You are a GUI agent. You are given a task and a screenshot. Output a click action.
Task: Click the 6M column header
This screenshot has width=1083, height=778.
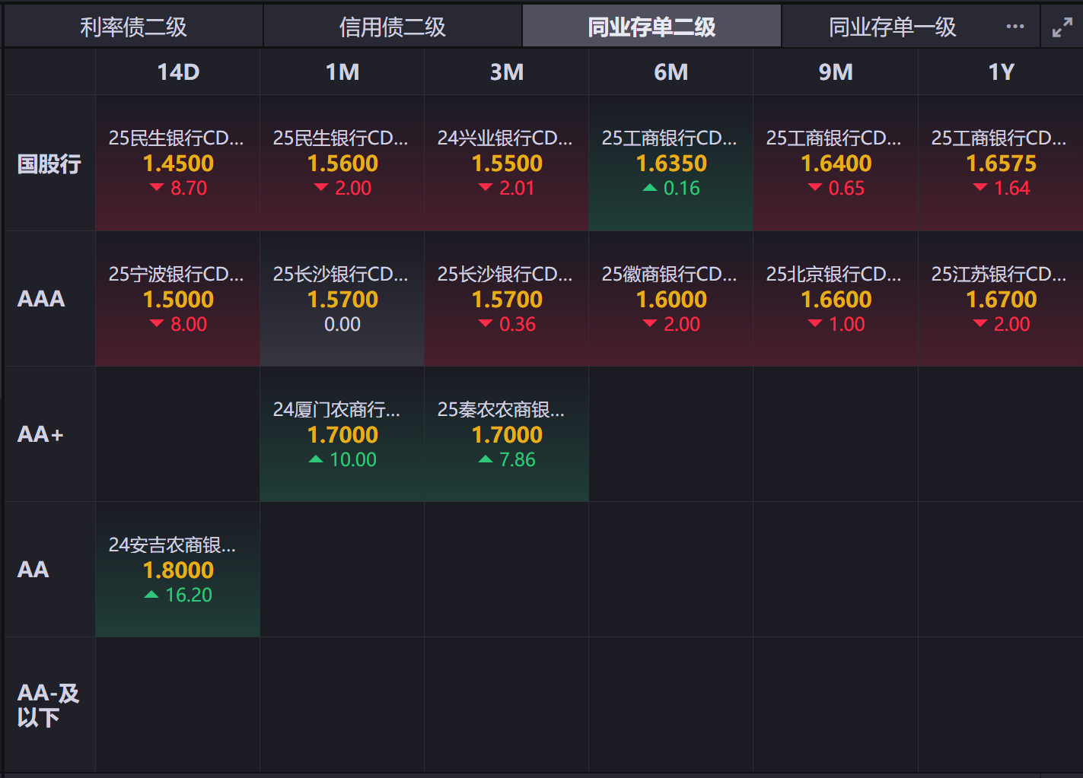[x=671, y=72]
